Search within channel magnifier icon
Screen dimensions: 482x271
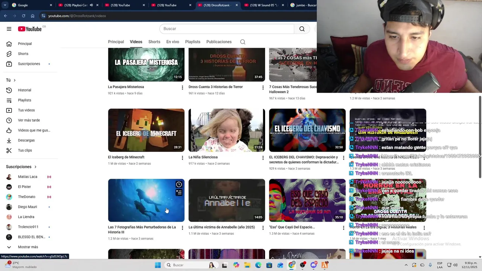(243, 42)
